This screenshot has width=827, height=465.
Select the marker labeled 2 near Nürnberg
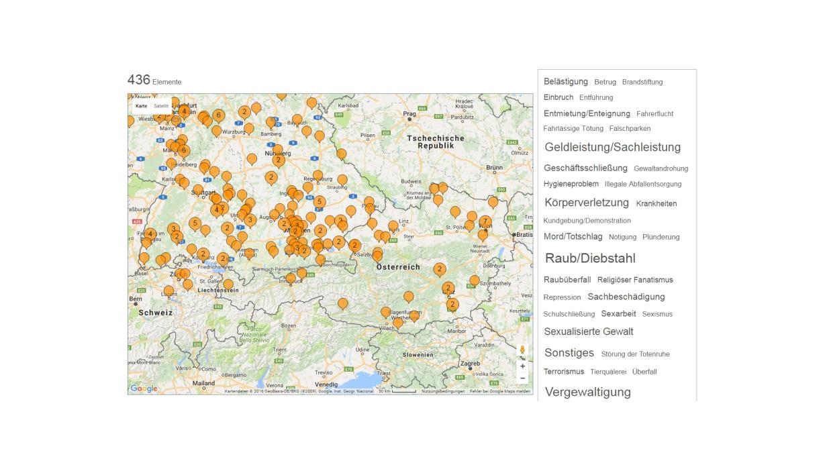pos(279,160)
